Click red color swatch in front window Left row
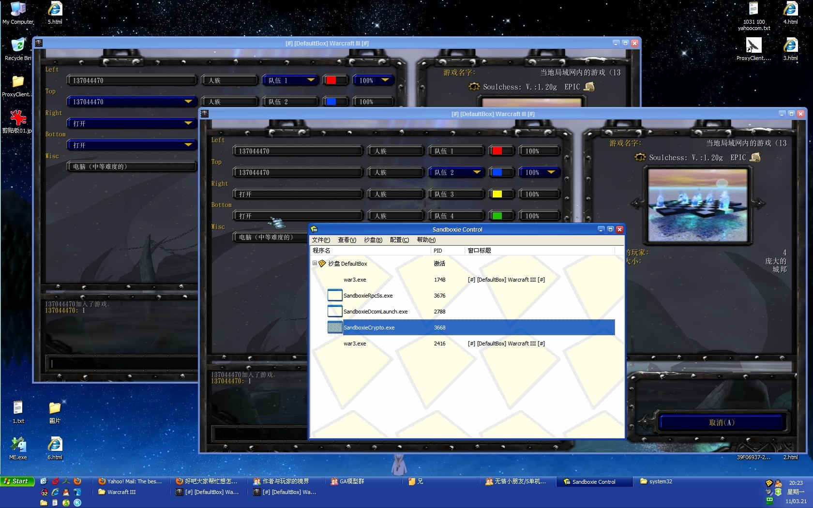Viewport: 813px width, 508px height. [497, 151]
